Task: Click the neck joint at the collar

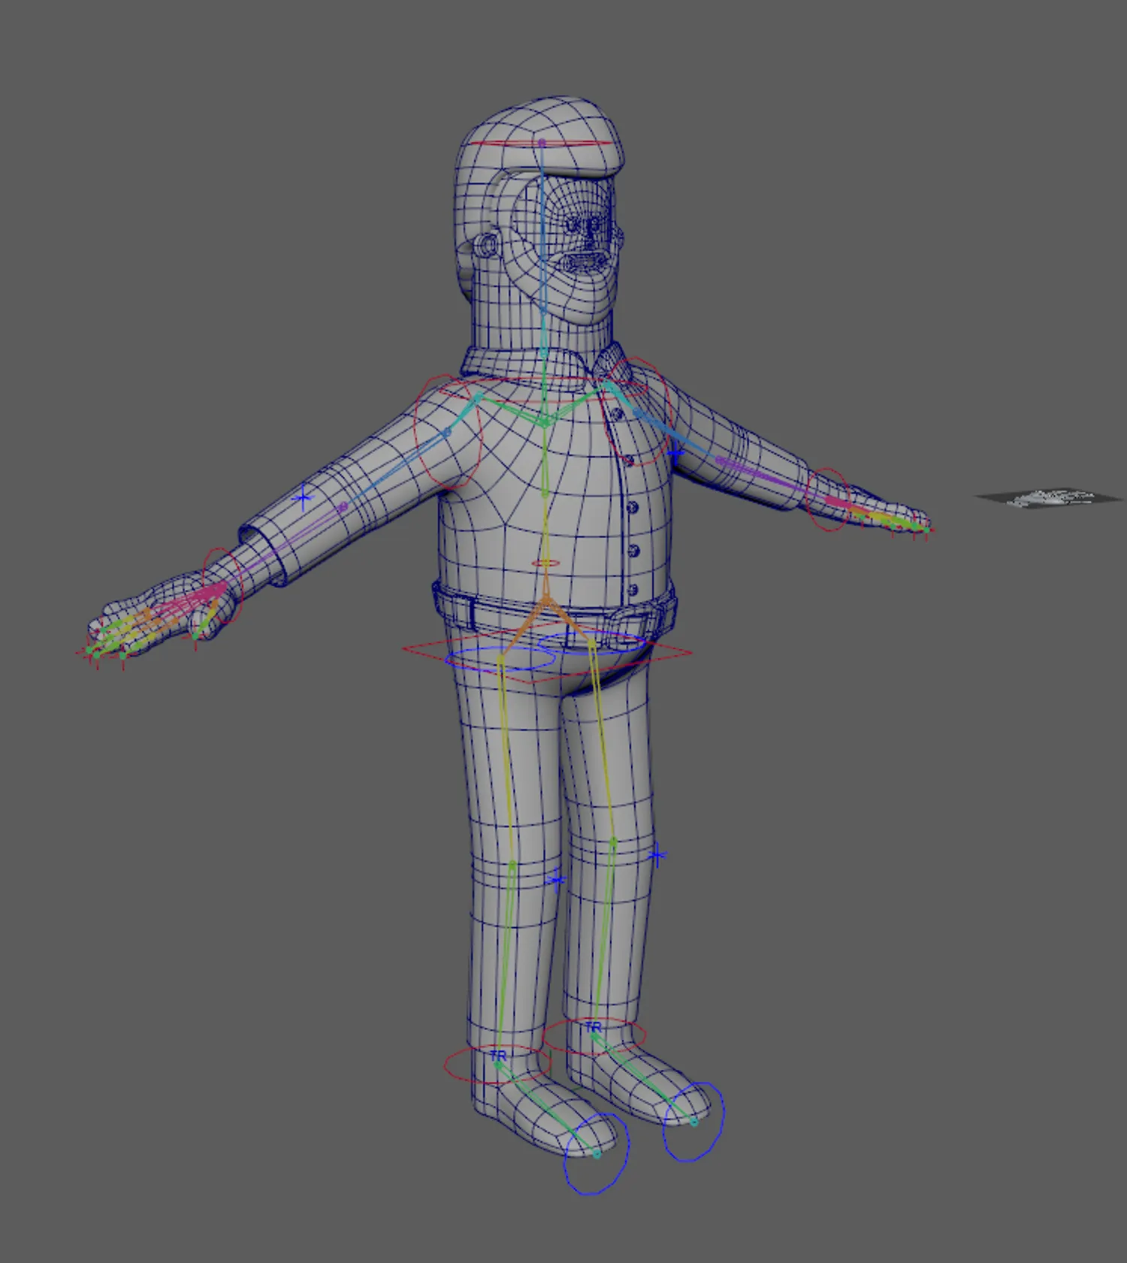Action: [542, 352]
